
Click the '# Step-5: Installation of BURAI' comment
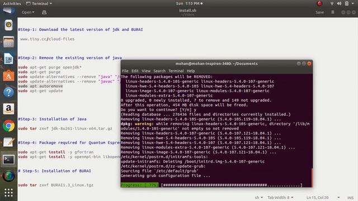click(54, 171)
